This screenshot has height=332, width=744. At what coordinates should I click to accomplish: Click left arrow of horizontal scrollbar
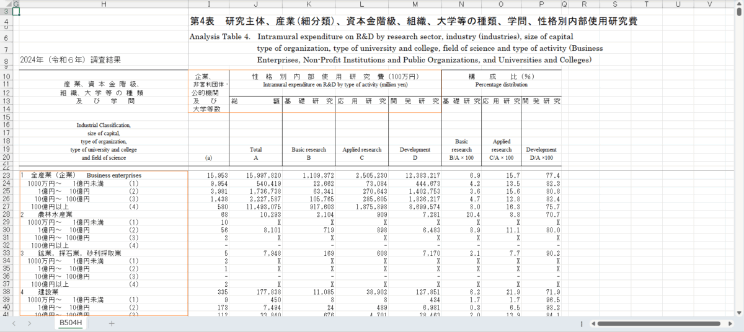(x=593, y=323)
